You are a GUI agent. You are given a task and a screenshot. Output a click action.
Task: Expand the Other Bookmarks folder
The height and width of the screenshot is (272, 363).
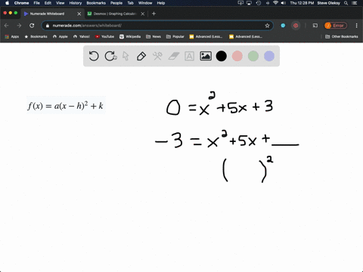click(x=342, y=36)
